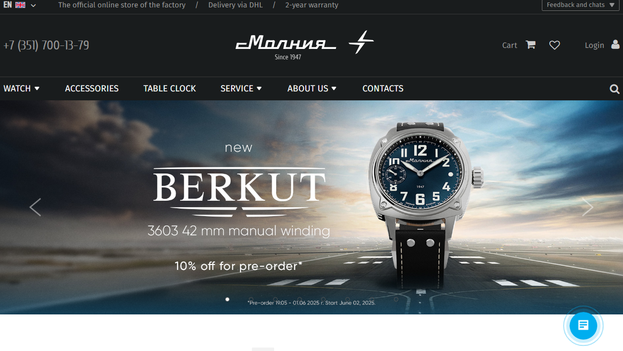This screenshot has height=351, width=623.
Task: Expand the Feedback and chats dropdown
Action: point(580,5)
